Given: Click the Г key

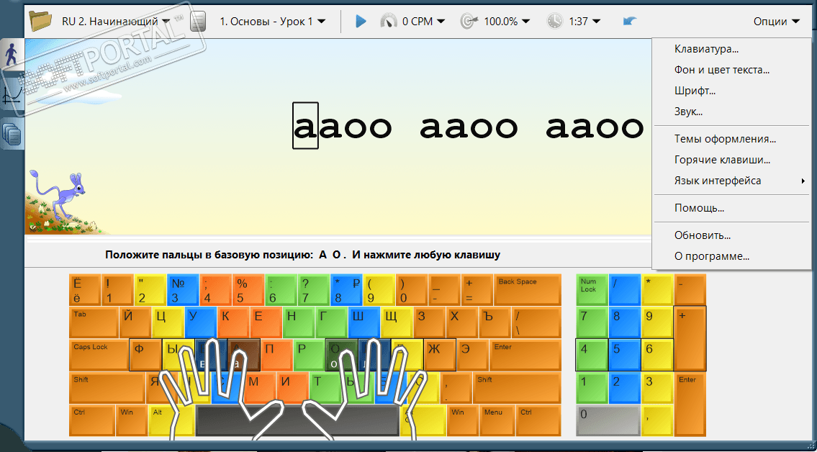Looking at the screenshot, I should [x=331, y=322].
